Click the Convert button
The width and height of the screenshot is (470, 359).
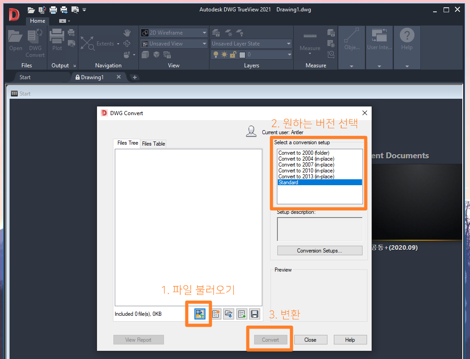[x=271, y=340]
